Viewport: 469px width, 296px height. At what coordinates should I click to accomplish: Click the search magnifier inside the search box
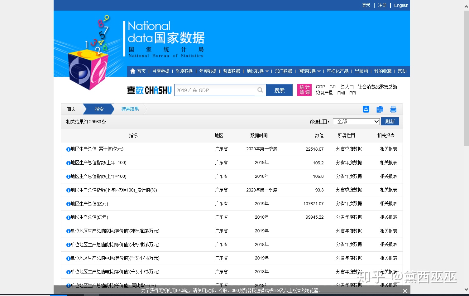pyautogui.click(x=260, y=90)
